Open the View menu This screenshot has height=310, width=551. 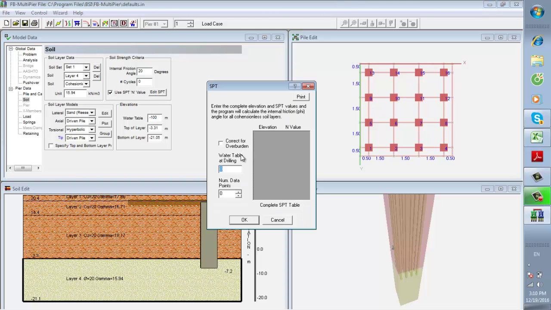(20, 13)
